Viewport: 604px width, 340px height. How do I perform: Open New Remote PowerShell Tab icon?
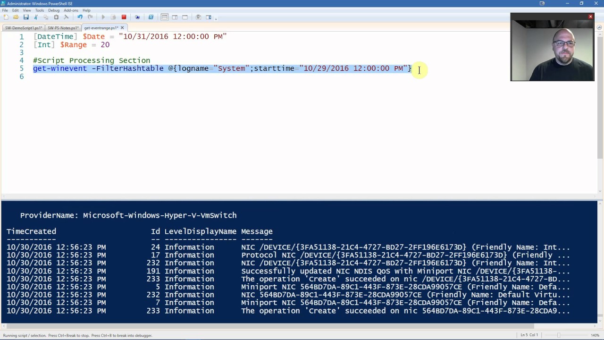point(137,17)
